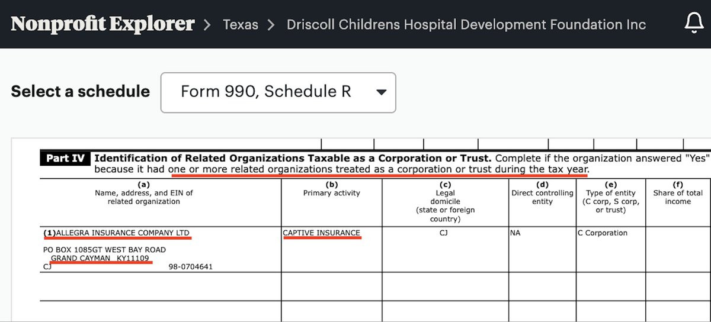
Task: Go to the Nonprofit Explorer home logo
Action: click(103, 24)
